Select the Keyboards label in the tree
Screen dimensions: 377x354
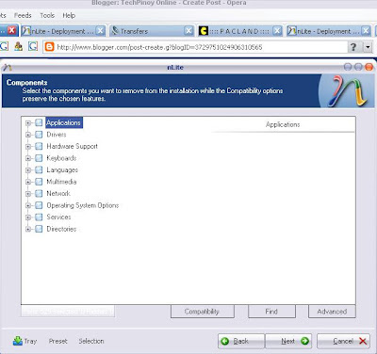[61, 158]
